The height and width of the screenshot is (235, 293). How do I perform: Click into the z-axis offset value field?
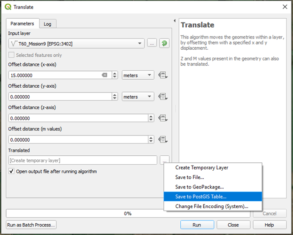pos(78,118)
